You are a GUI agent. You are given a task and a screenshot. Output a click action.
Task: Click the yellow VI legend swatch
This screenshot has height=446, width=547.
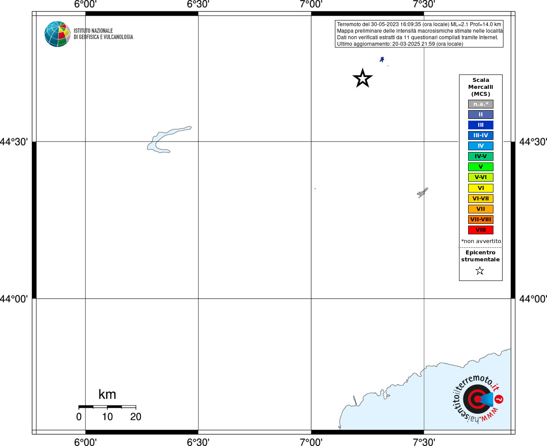[x=481, y=188]
